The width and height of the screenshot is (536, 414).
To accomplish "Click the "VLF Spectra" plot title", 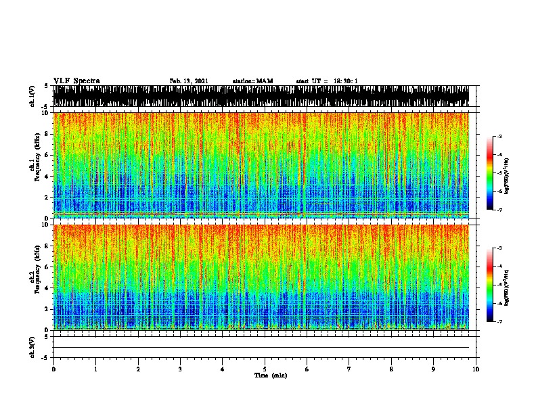I will (76, 81).
